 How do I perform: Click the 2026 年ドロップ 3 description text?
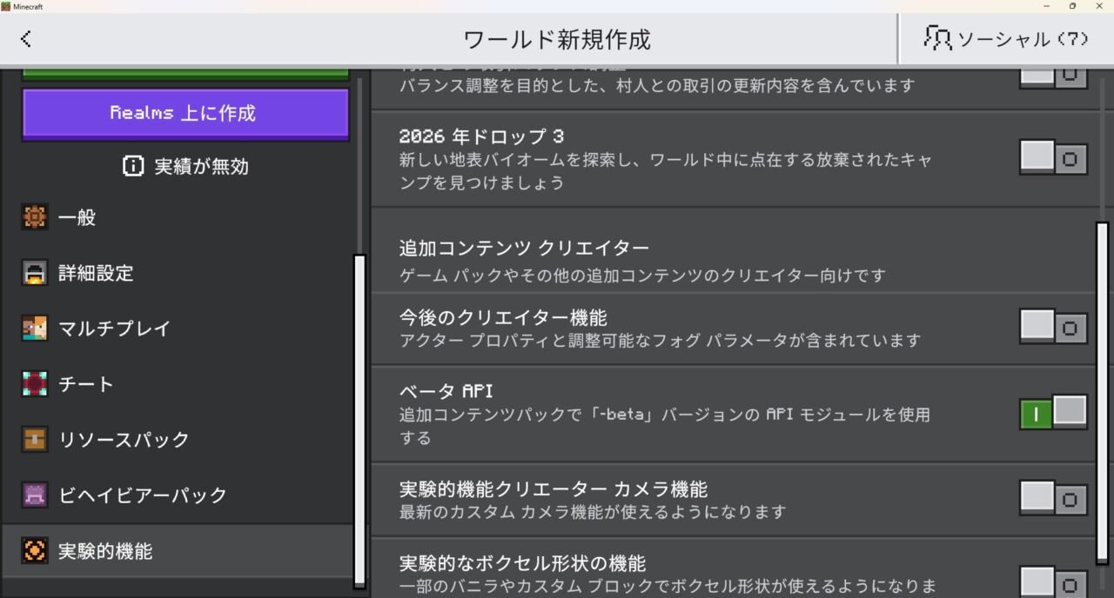coord(666,171)
